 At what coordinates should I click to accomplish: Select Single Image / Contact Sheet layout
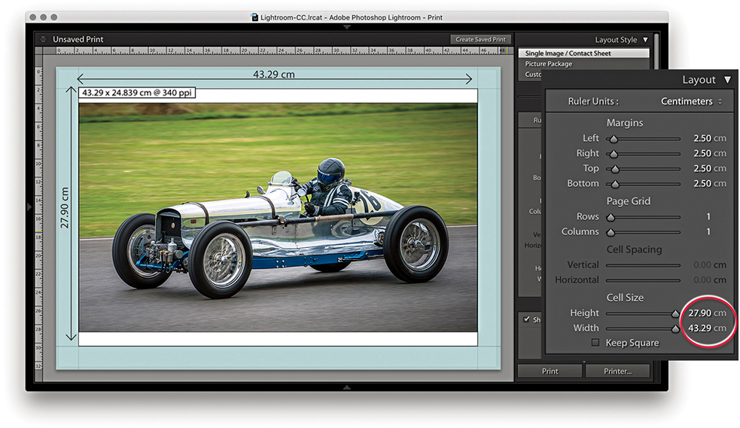[568, 53]
